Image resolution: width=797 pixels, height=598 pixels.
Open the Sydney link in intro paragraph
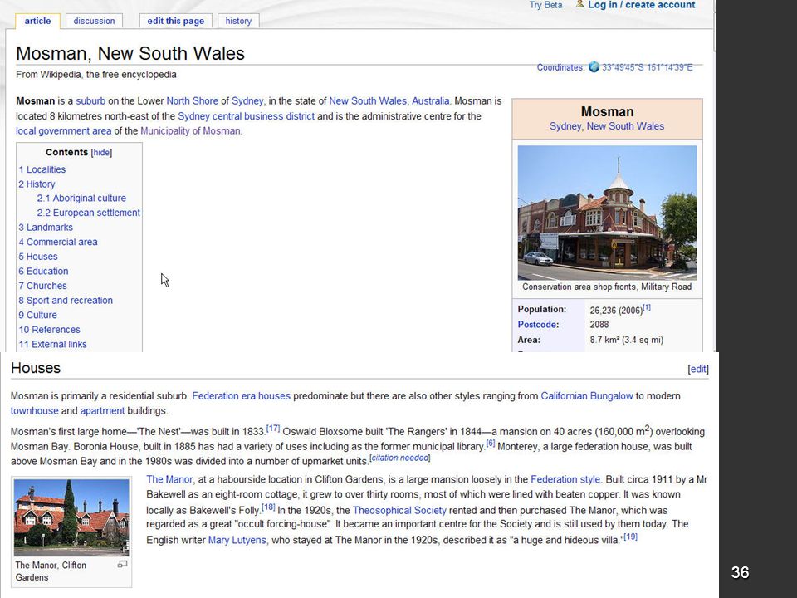click(247, 101)
